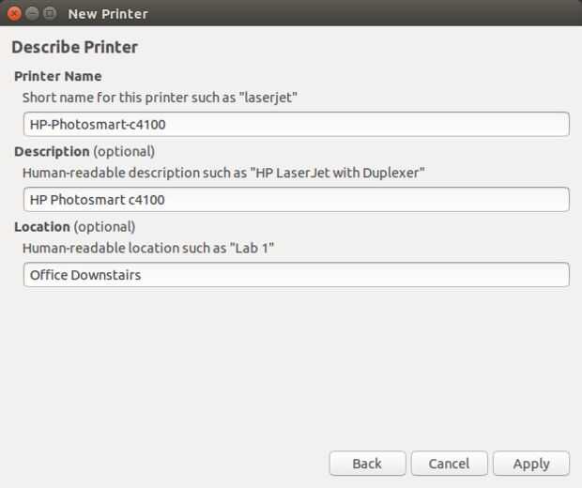Click the bold Location label

[x=42, y=226]
